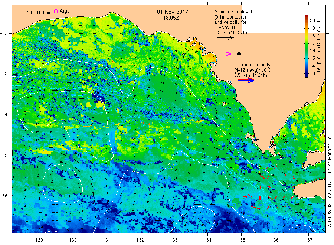Click the '0.5m/s (1kt 24h)' text under altimetric legend
This screenshot has height=245, width=334.
tap(230, 33)
